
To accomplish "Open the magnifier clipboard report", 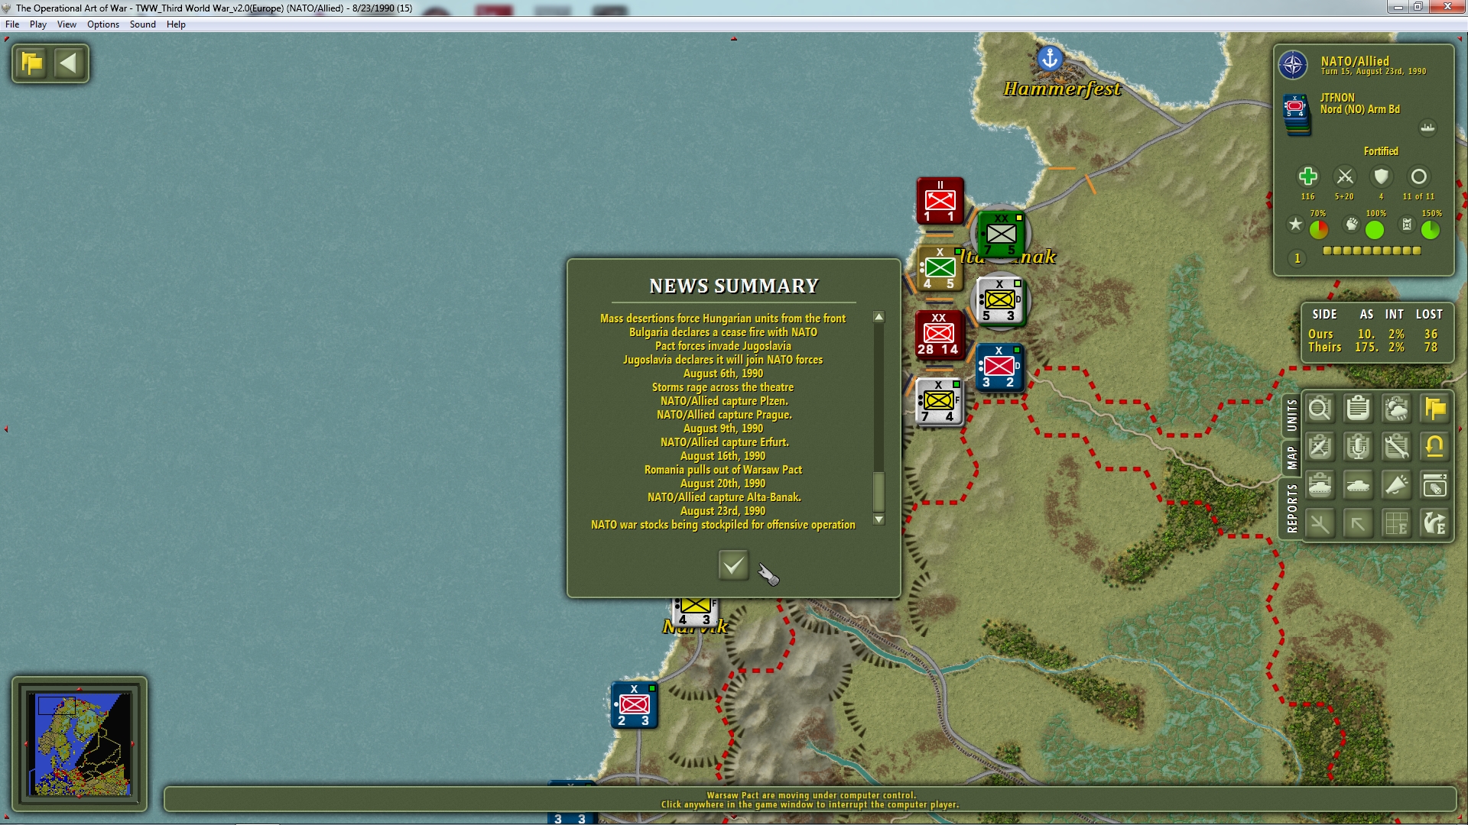I will coord(1320,409).
